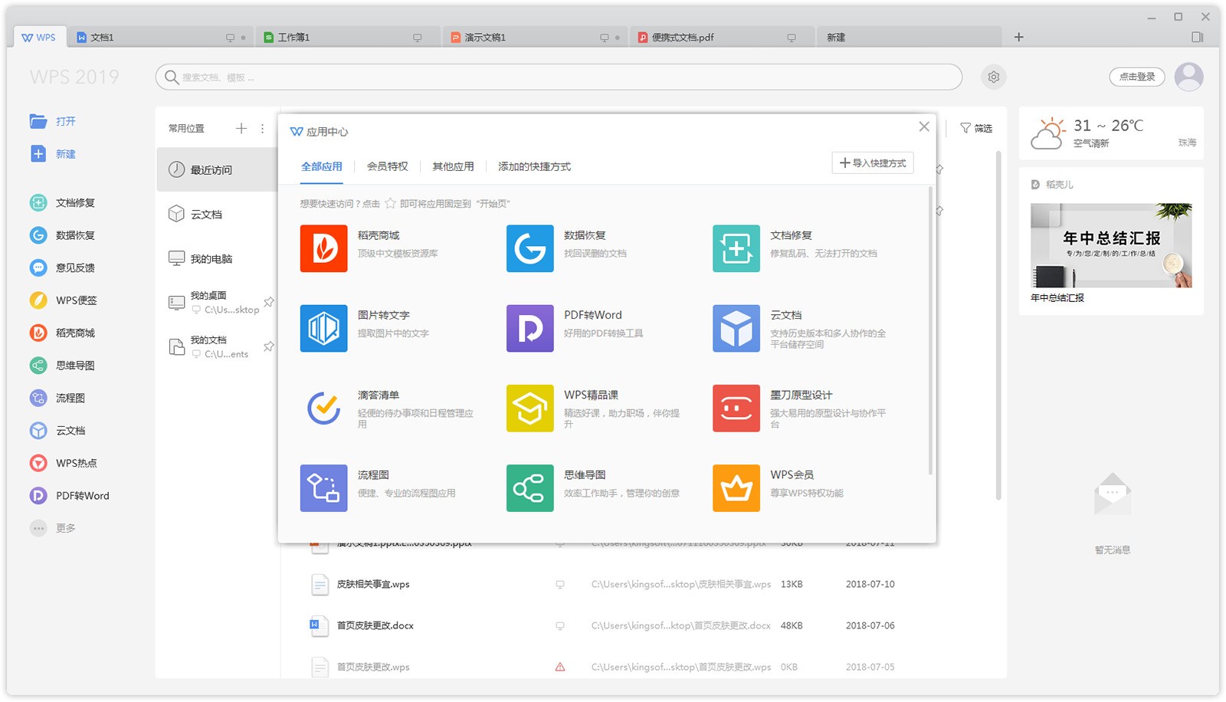The image size is (1226, 702).
Task: Open WPS热点 in the left sidebar
Action: click(64, 463)
